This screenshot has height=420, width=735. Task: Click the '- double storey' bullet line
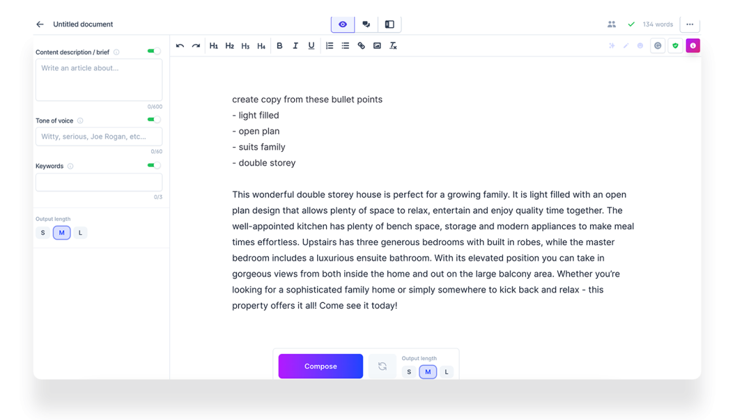[x=264, y=163]
